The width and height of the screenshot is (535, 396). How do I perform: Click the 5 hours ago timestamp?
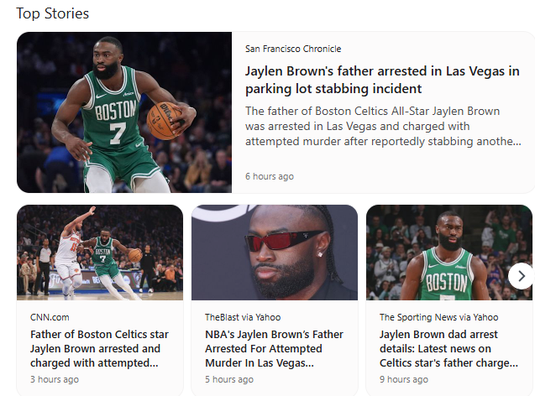229,379
